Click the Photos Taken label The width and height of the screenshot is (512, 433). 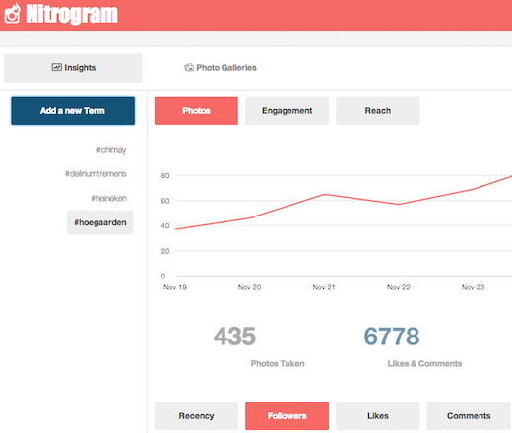(278, 363)
